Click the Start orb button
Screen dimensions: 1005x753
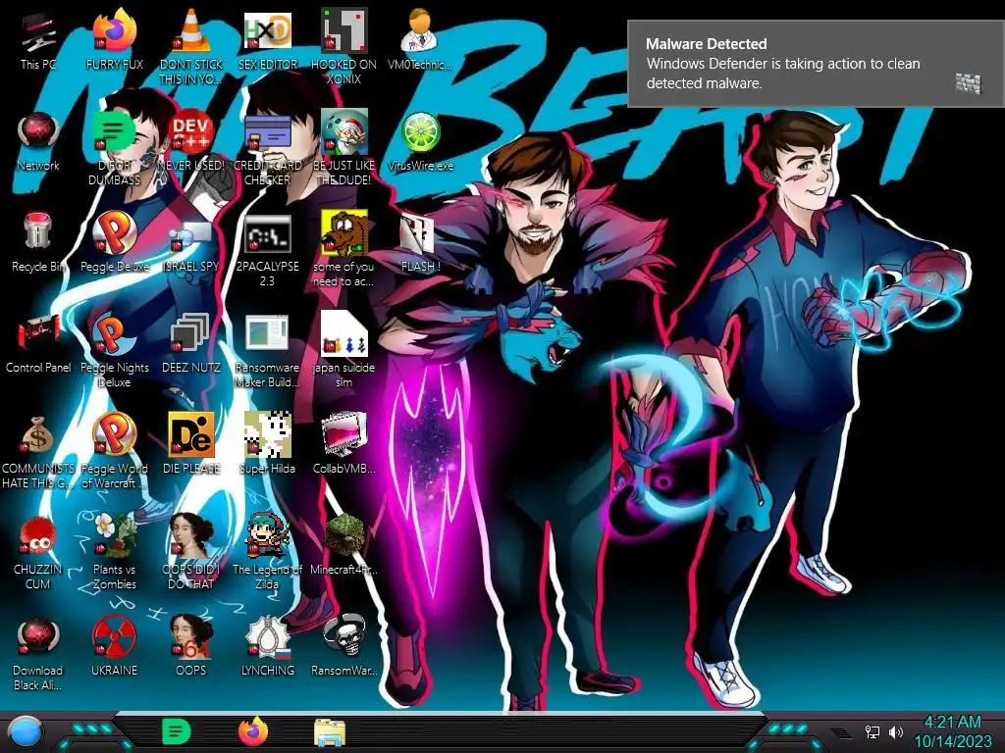[x=26, y=732]
